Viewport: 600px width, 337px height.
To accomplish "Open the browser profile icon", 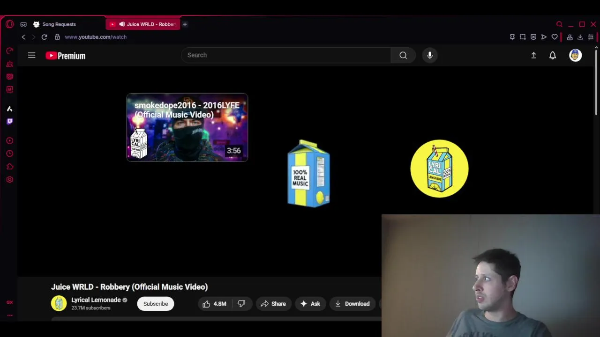I will tap(570, 37).
